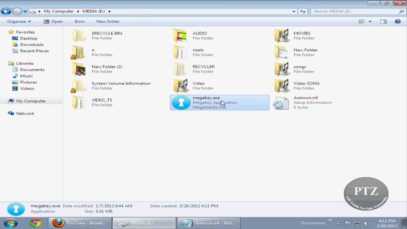
Task: Toggle the preview pane
Action: pyautogui.click(x=383, y=21)
